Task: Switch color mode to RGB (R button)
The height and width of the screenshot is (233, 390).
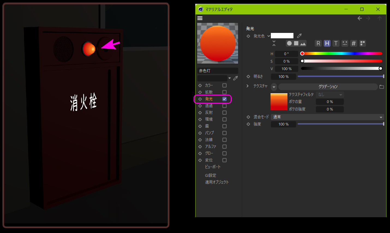Action: pyautogui.click(x=318, y=43)
